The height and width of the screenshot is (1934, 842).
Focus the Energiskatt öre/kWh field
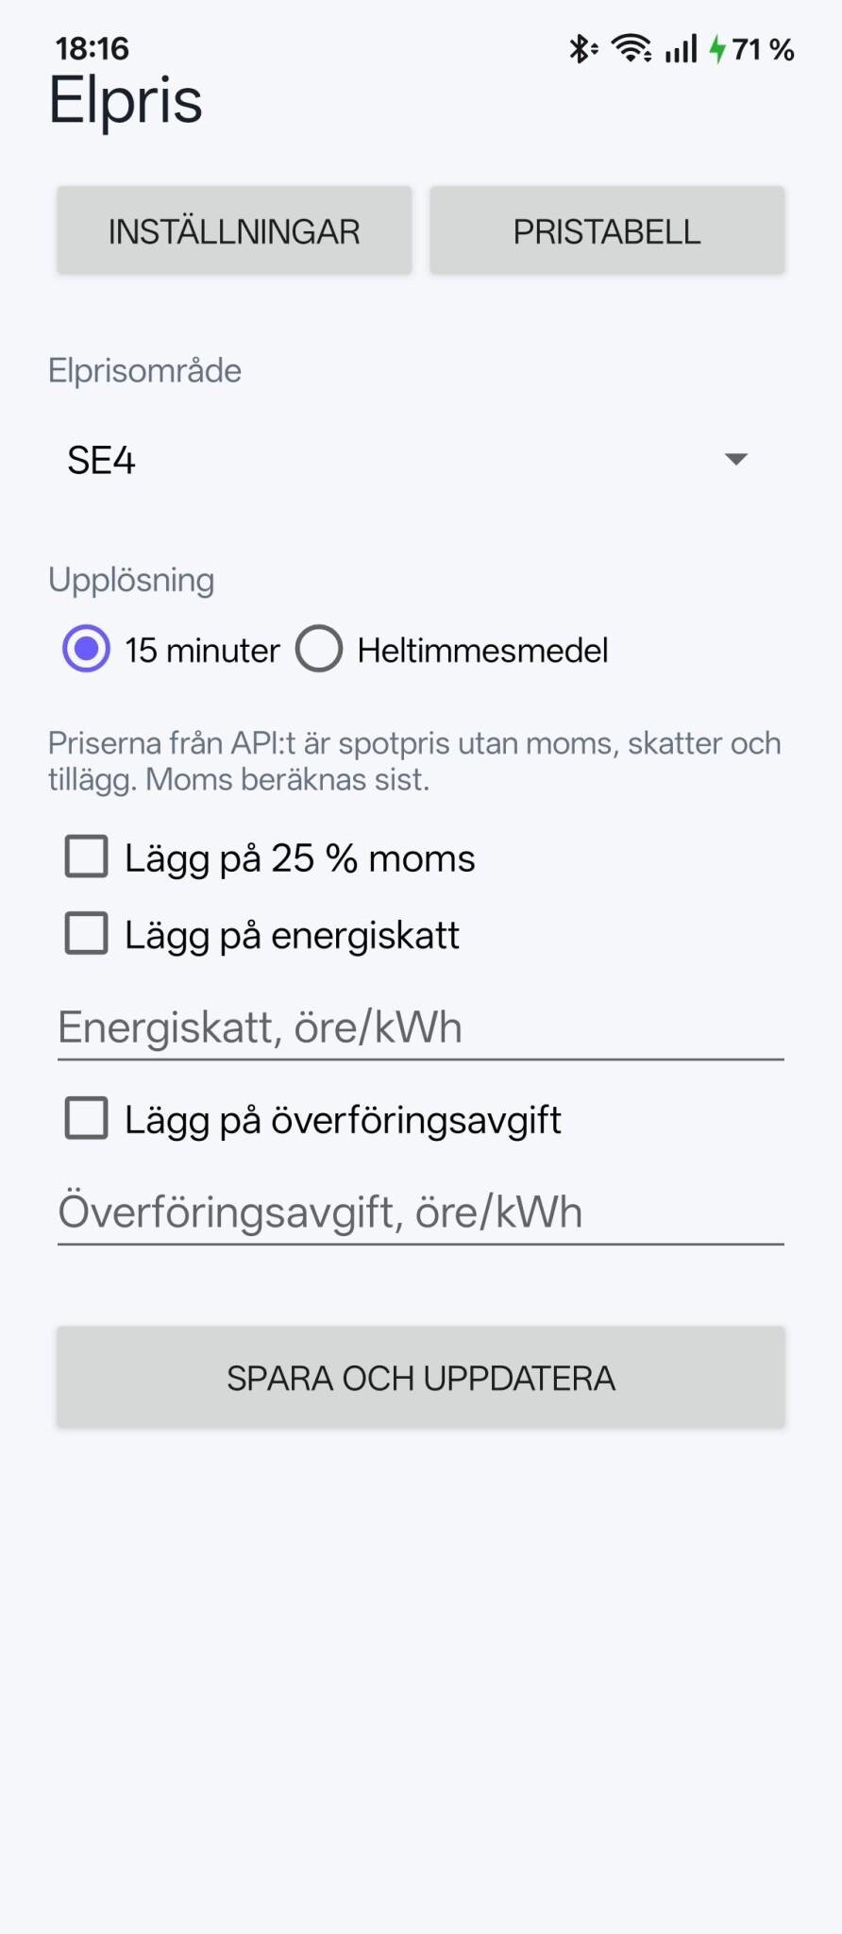point(421,1028)
